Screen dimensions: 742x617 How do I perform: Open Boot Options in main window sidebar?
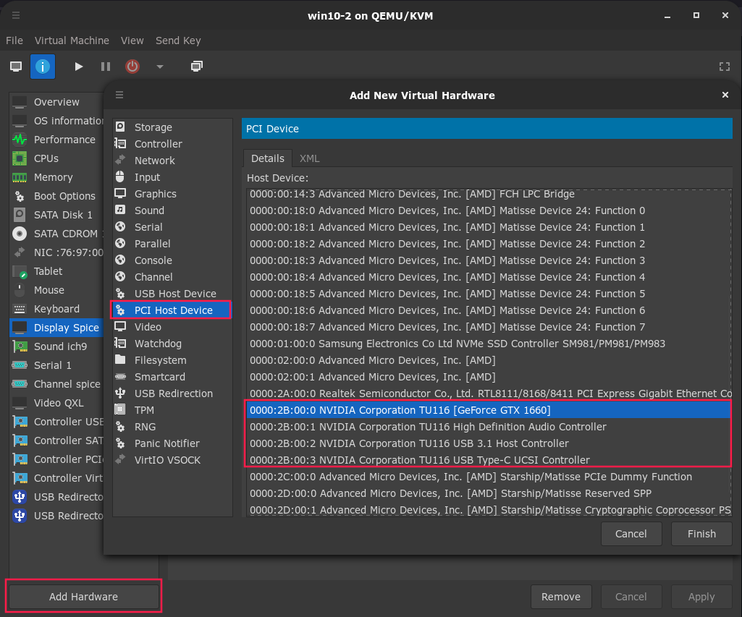click(x=56, y=196)
